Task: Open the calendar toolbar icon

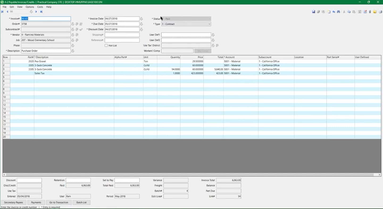Action: coord(365,12)
